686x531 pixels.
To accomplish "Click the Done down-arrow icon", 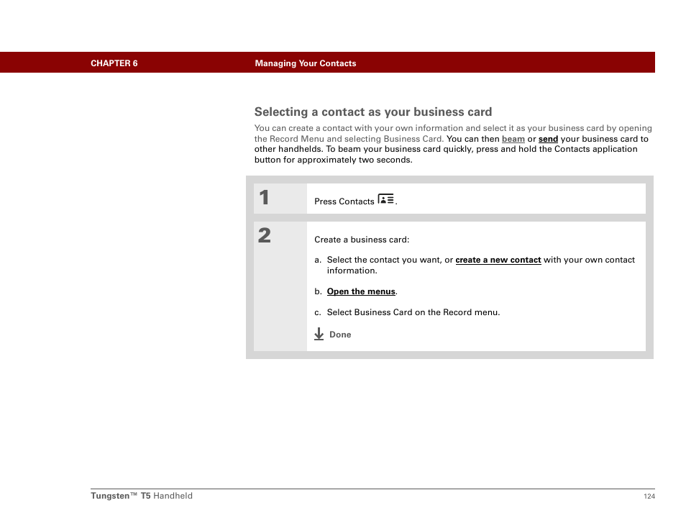I will 319,334.
